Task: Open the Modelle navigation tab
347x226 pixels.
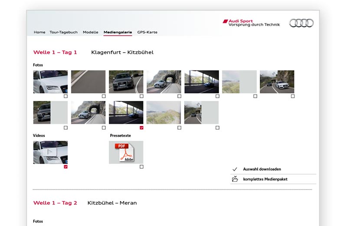Action: click(x=90, y=32)
